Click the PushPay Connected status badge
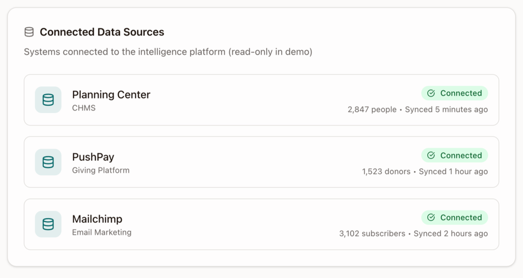This screenshot has width=523, height=278. 455,155
